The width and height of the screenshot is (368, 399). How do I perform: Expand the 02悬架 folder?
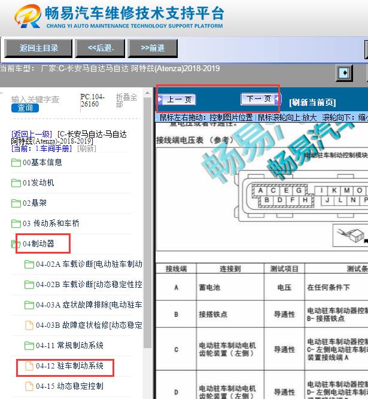tap(35, 203)
